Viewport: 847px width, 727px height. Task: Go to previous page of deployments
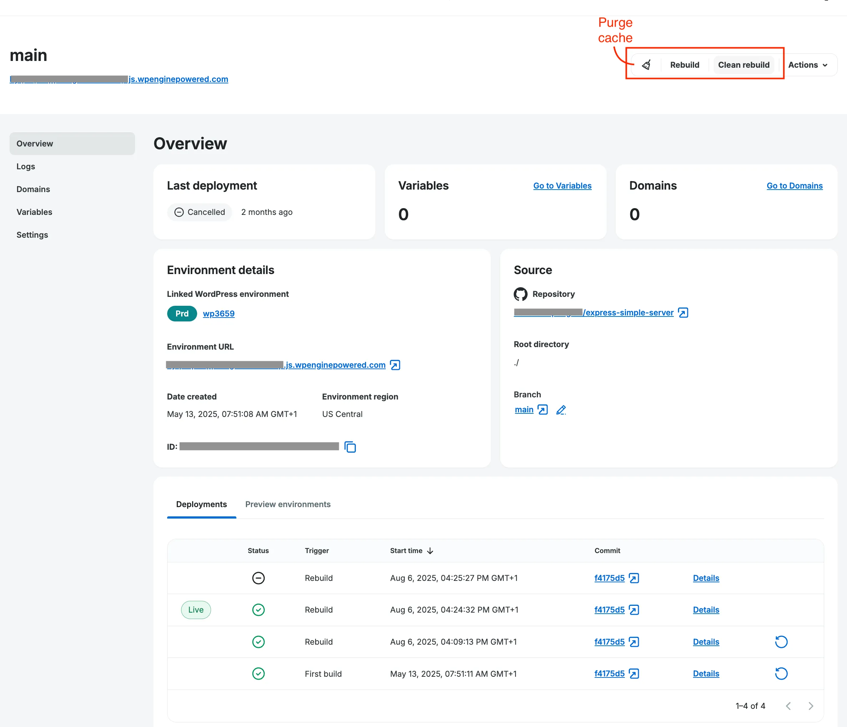point(788,706)
